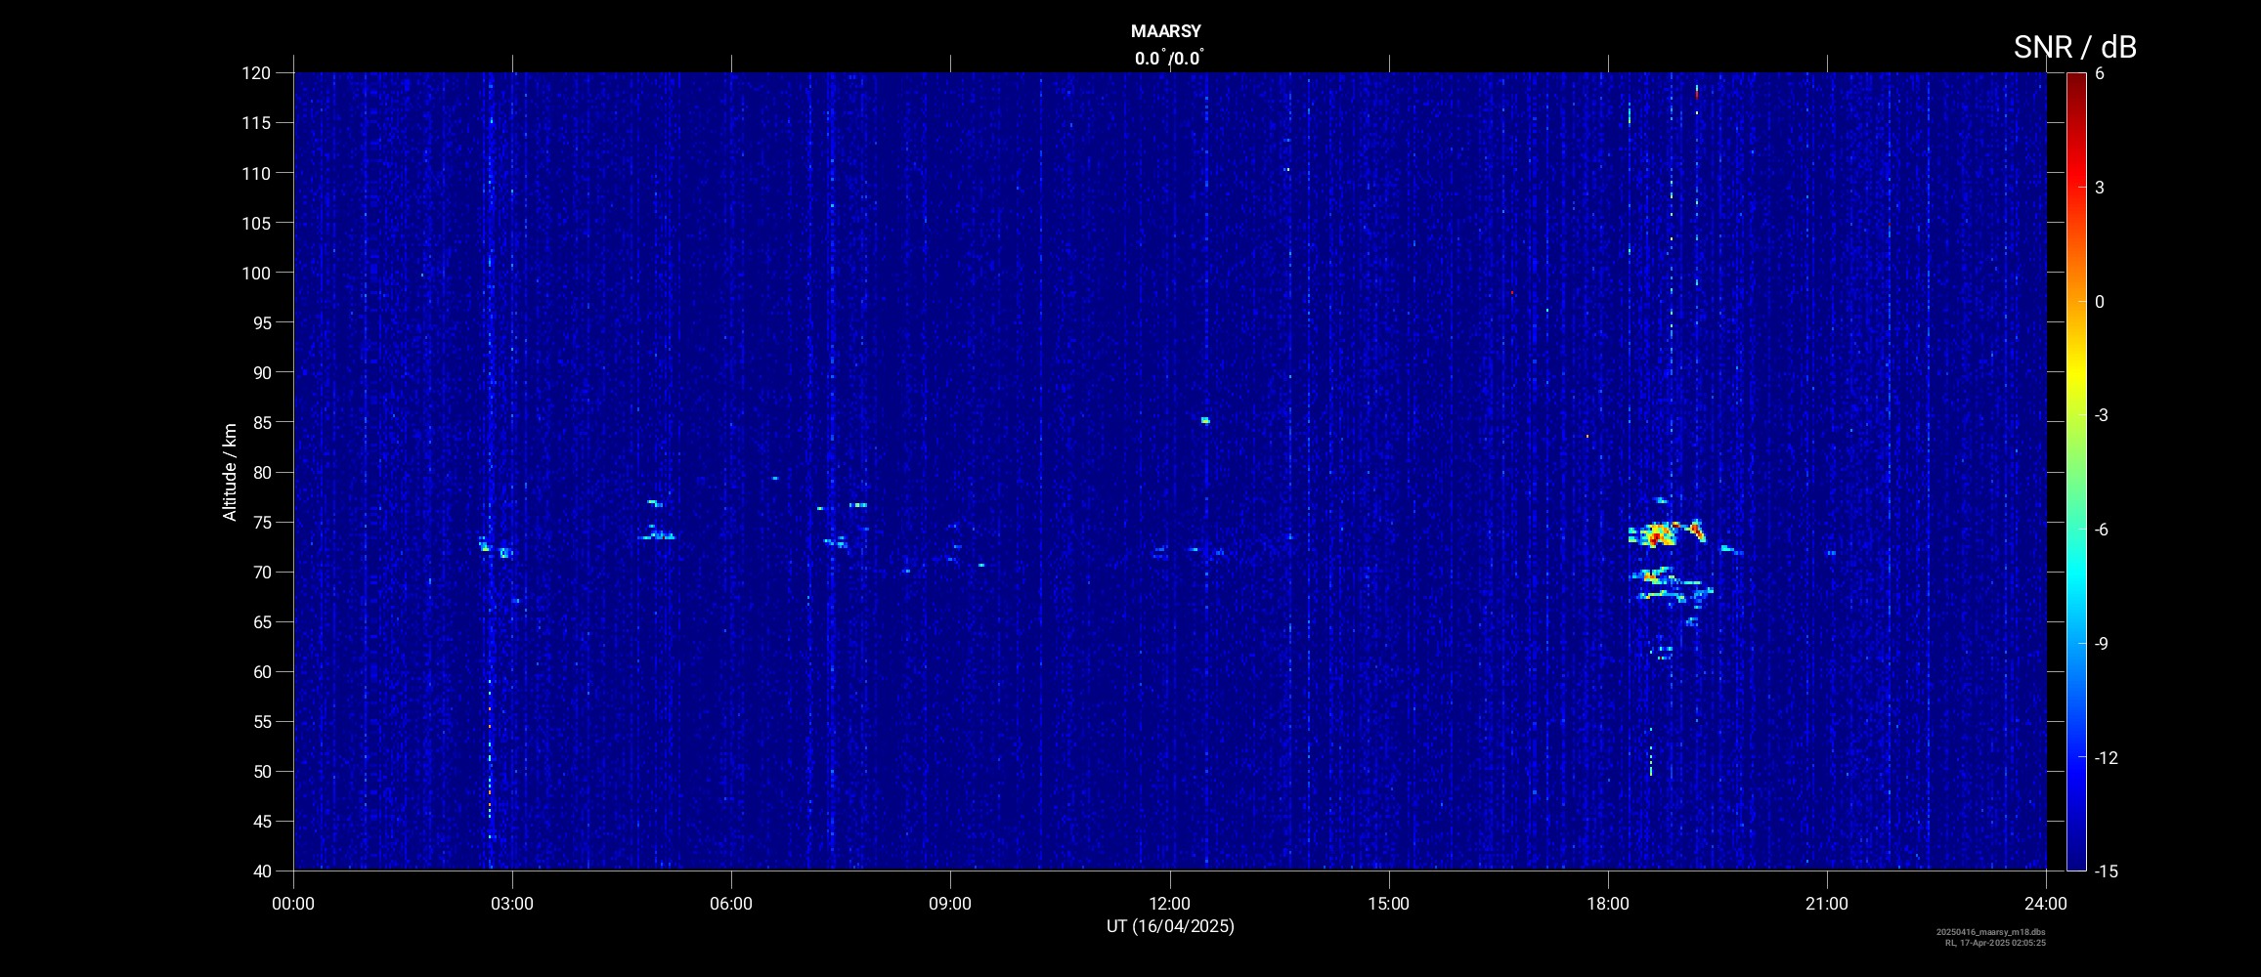2261x977 pixels.
Task: Click the time tick label 21:00
Action: coord(1827,904)
